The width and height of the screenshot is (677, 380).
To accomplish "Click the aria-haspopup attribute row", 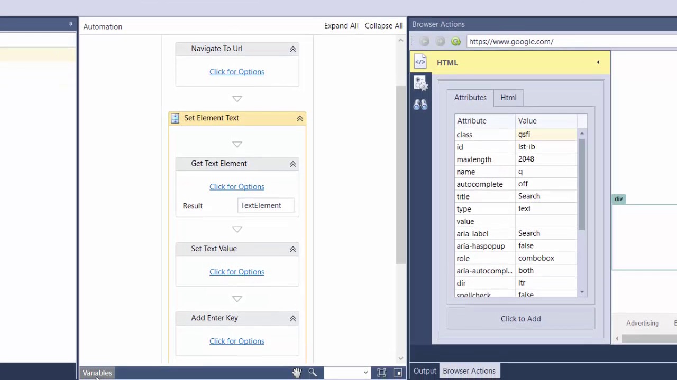I will pyautogui.click(x=516, y=246).
